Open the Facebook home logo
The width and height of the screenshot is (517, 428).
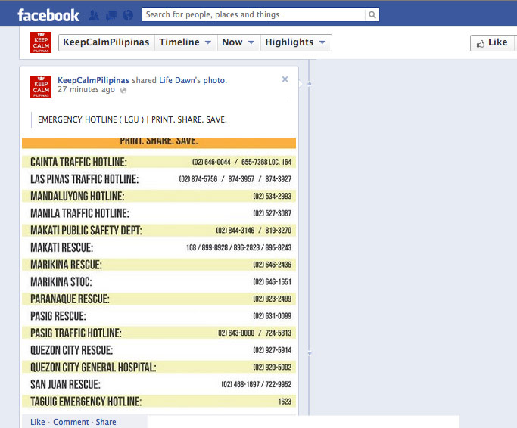[48, 15]
